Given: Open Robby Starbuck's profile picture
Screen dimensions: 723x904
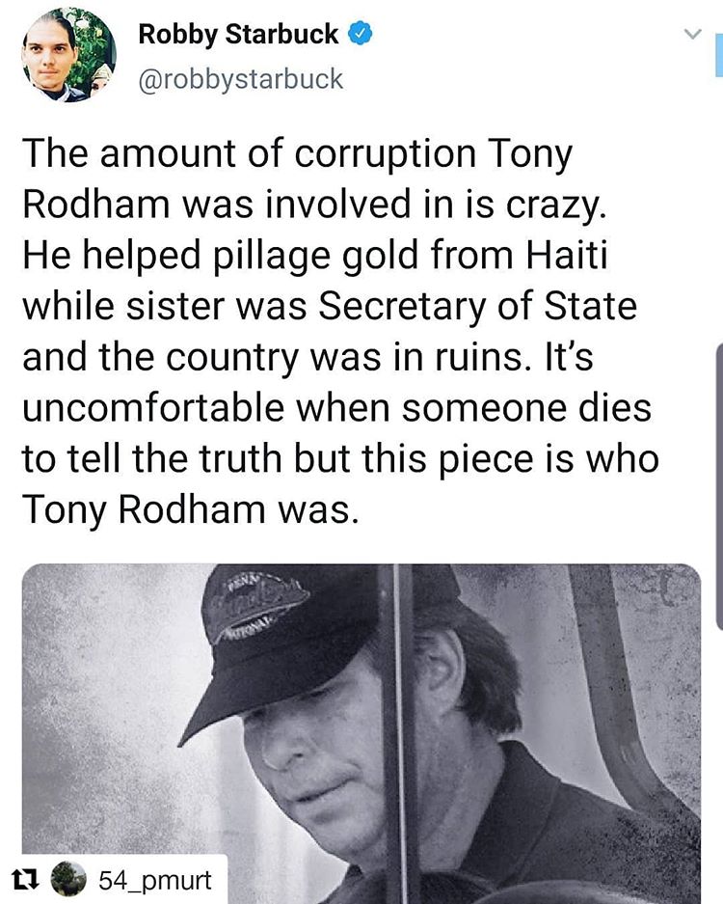Looking at the screenshot, I should (x=68, y=55).
